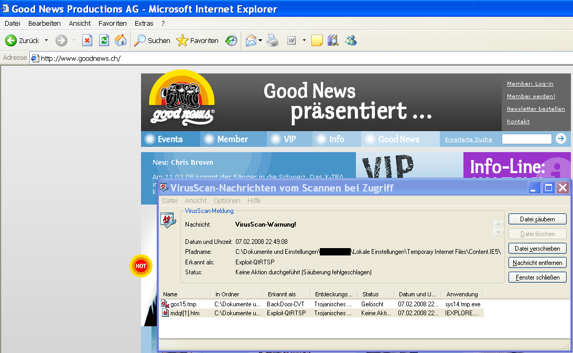This screenshot has height=353, width=573.
Task: Select the Events navigation tab
Action: [x=170, y=139]
